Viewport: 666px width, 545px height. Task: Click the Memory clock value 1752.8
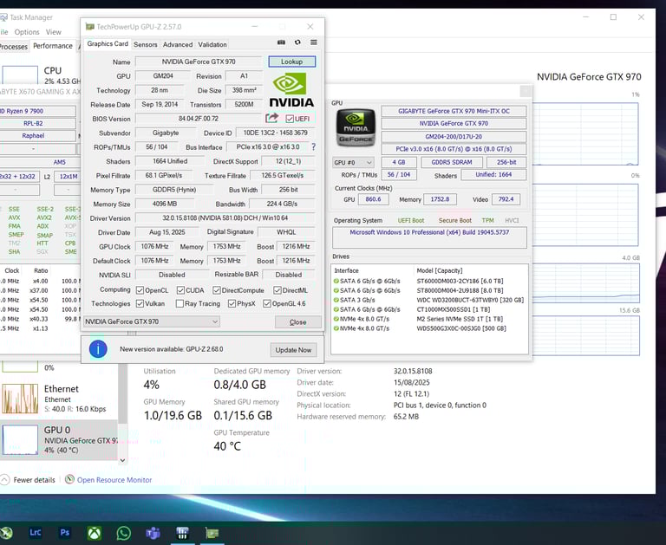(440, 199)
